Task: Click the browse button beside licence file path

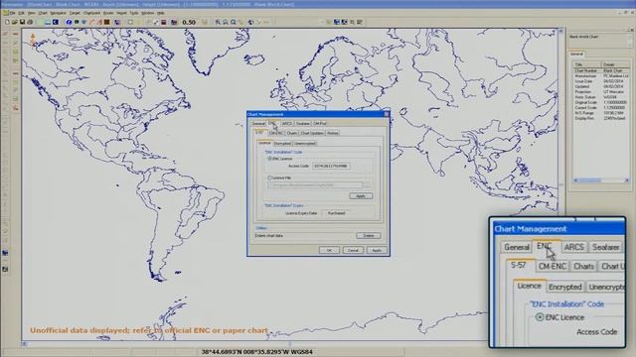Action: pyautogui.click(x=367, y=185)
